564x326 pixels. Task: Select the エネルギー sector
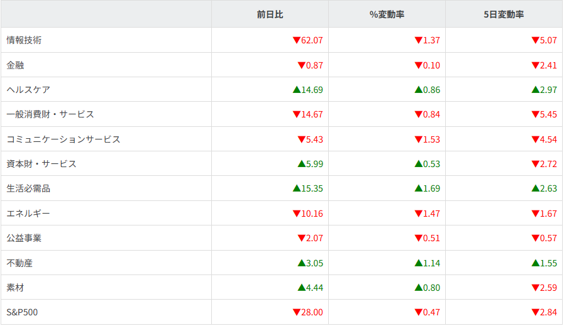[x=28, y=214]
